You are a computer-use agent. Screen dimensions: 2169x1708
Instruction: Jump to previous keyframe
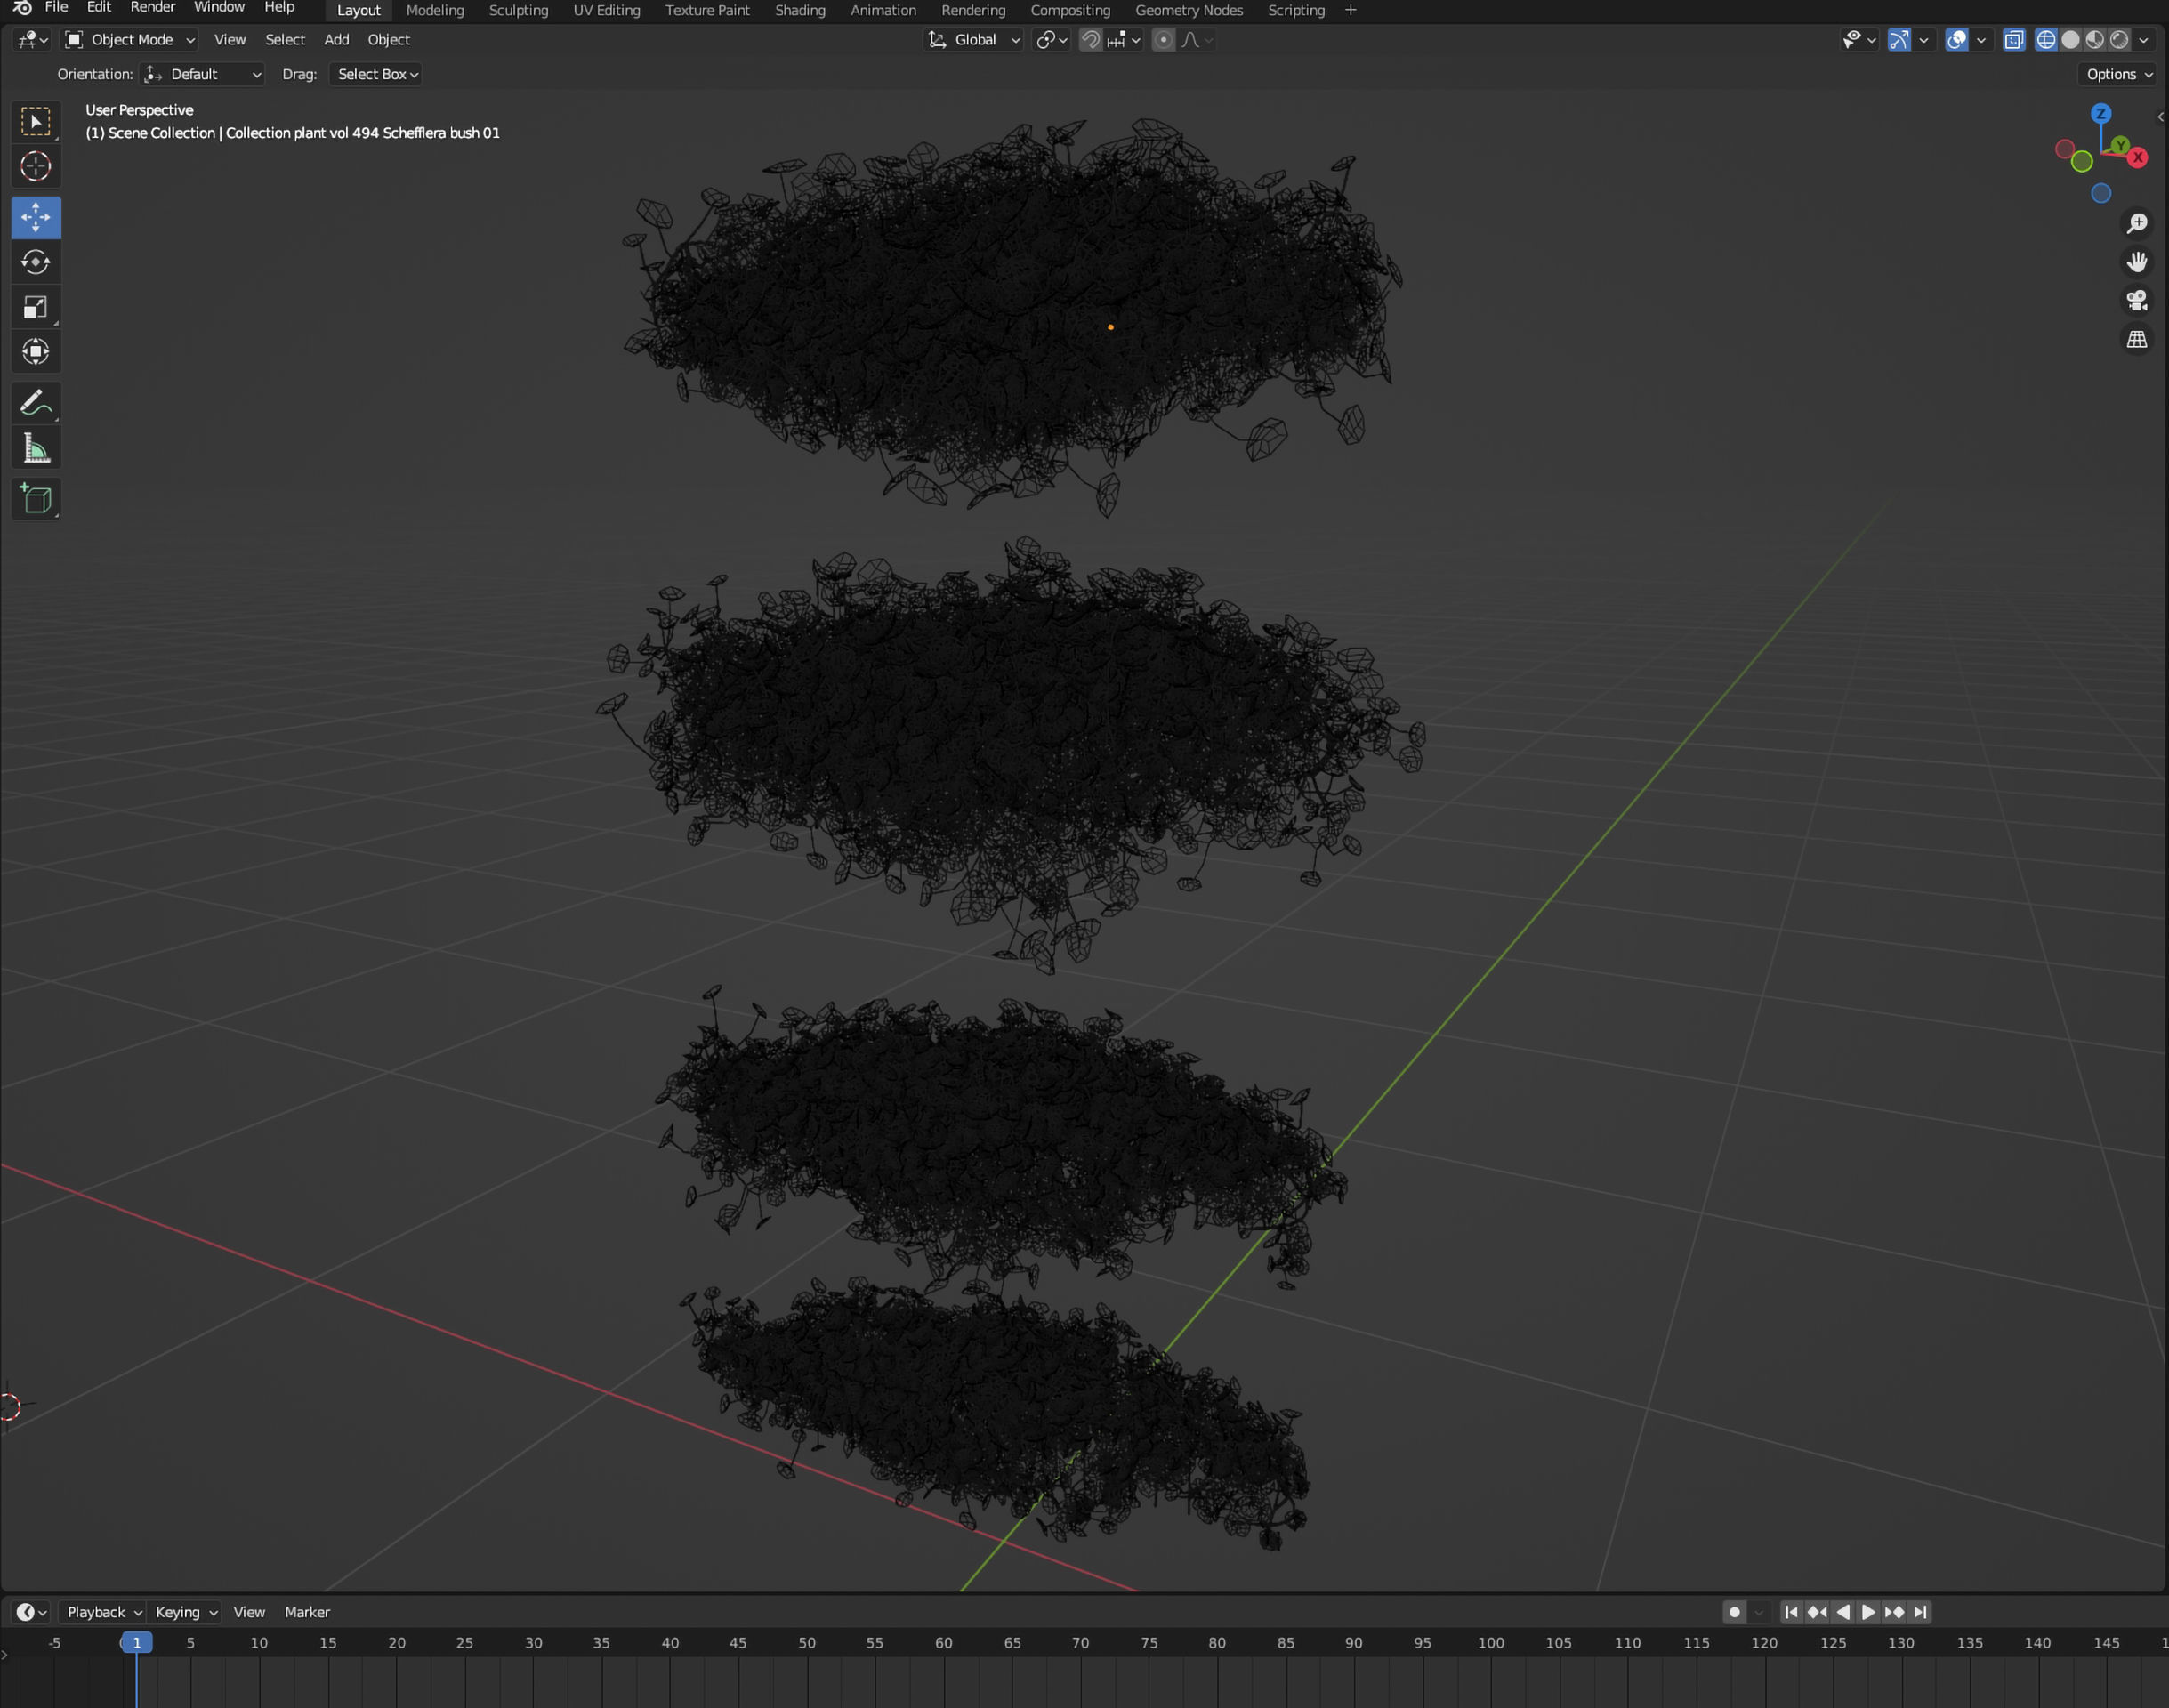(1817, 1612)
